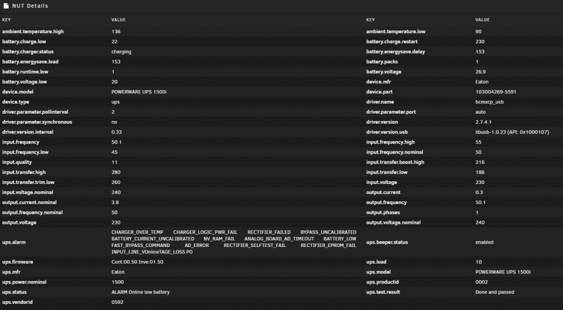Select the input.transfer.boost.high key
Viewport: 563px width, 310px height.
(x=395, y=162)
